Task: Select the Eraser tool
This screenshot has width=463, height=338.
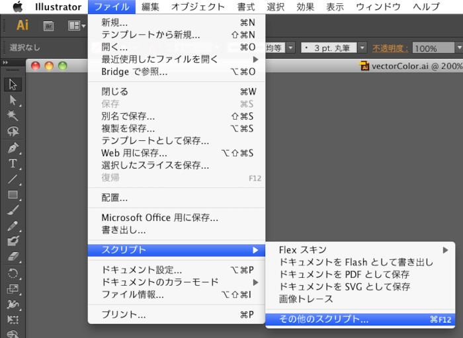Action: click(13, 257)
